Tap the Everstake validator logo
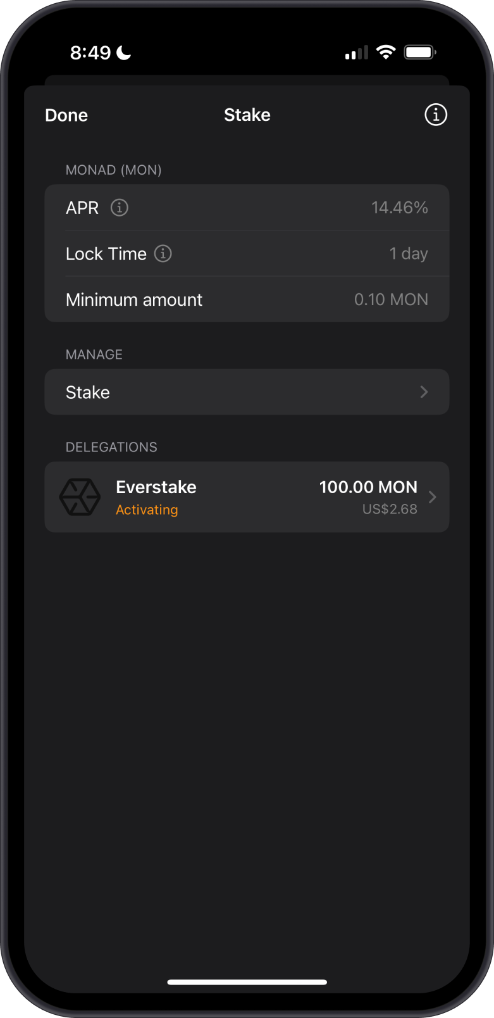This screenshot has height=1018, width=494. 80,497
